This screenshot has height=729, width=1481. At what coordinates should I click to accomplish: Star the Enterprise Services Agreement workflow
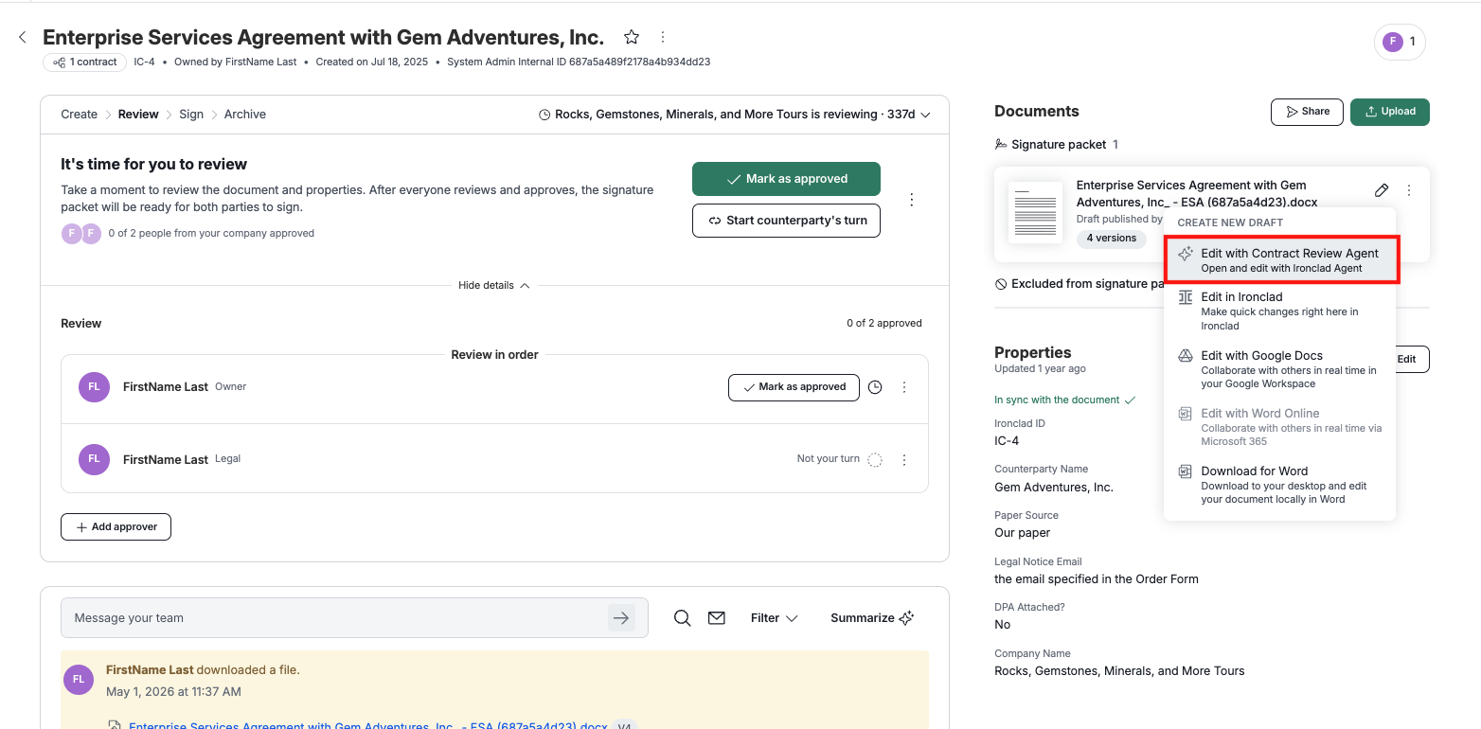click(x=632, y=37)
